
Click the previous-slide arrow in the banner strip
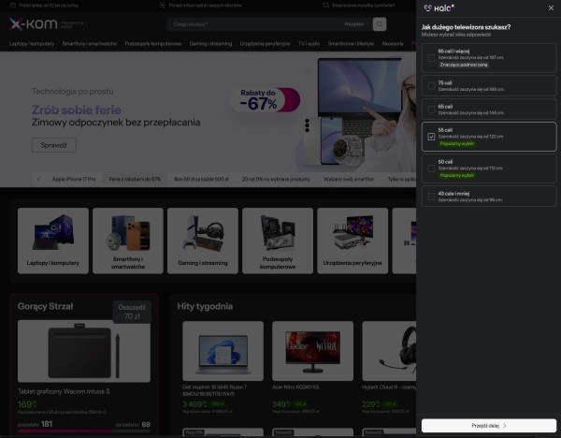pyautogui.click(x=38, y=179)
